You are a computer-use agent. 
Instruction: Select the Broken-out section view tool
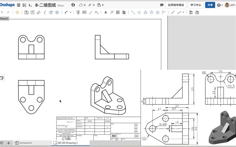[x=57, y=12]
